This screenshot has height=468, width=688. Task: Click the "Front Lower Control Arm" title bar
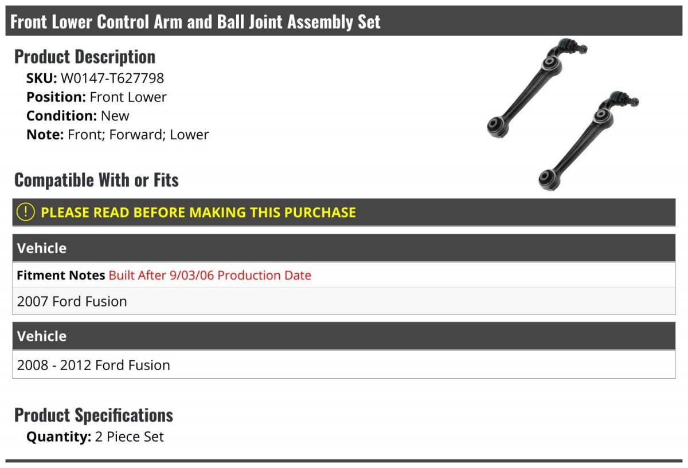pos(196,22)
